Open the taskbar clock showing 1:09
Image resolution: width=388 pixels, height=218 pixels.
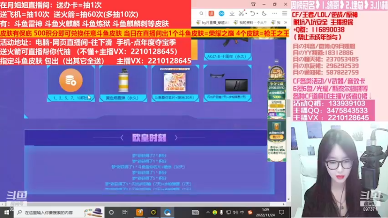tap(265, 212)
